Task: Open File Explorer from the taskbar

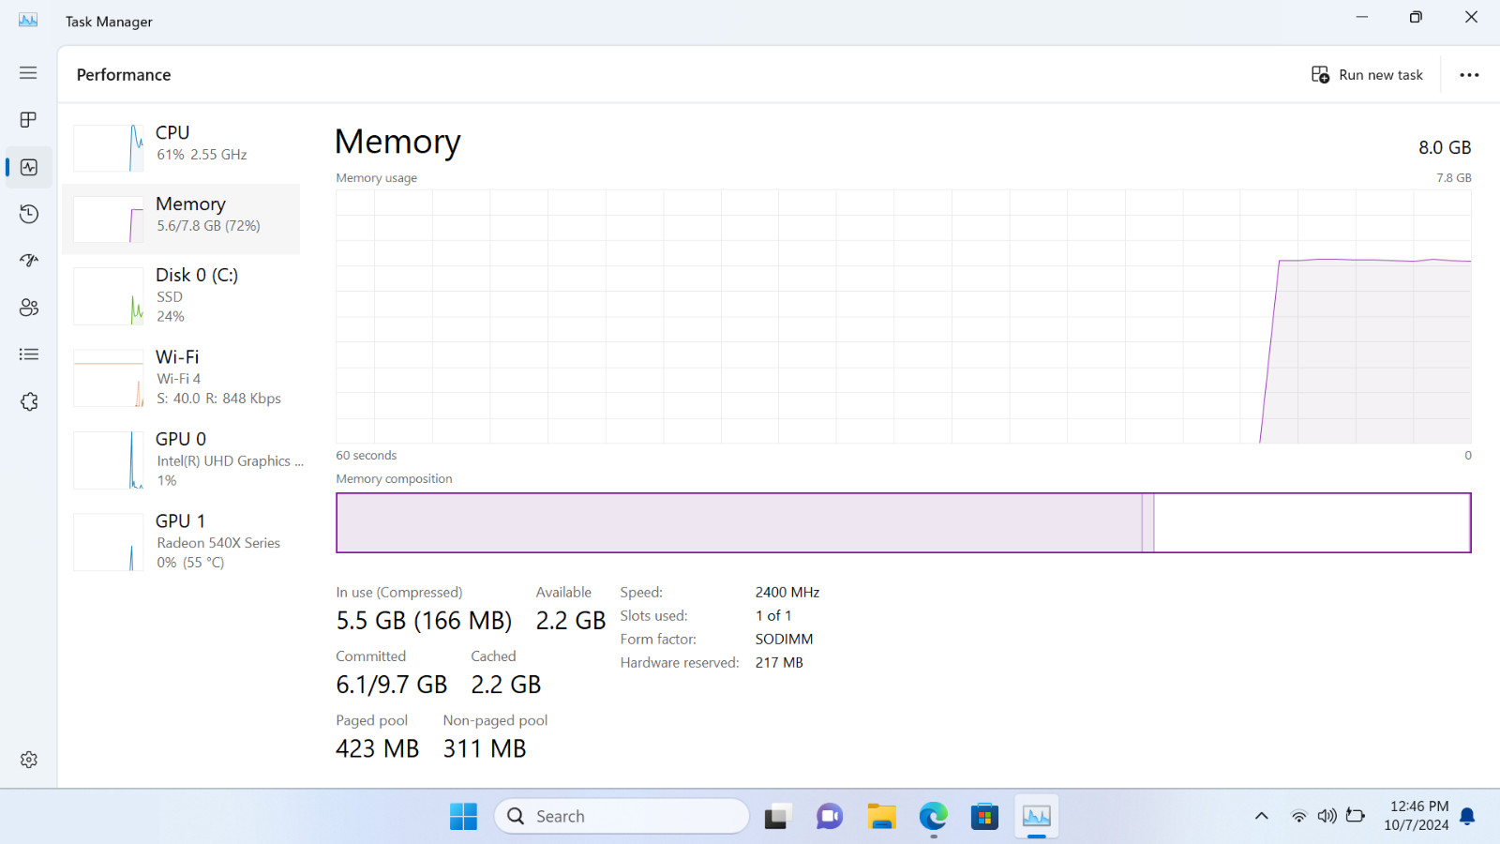Action: (x=881, y=816)
